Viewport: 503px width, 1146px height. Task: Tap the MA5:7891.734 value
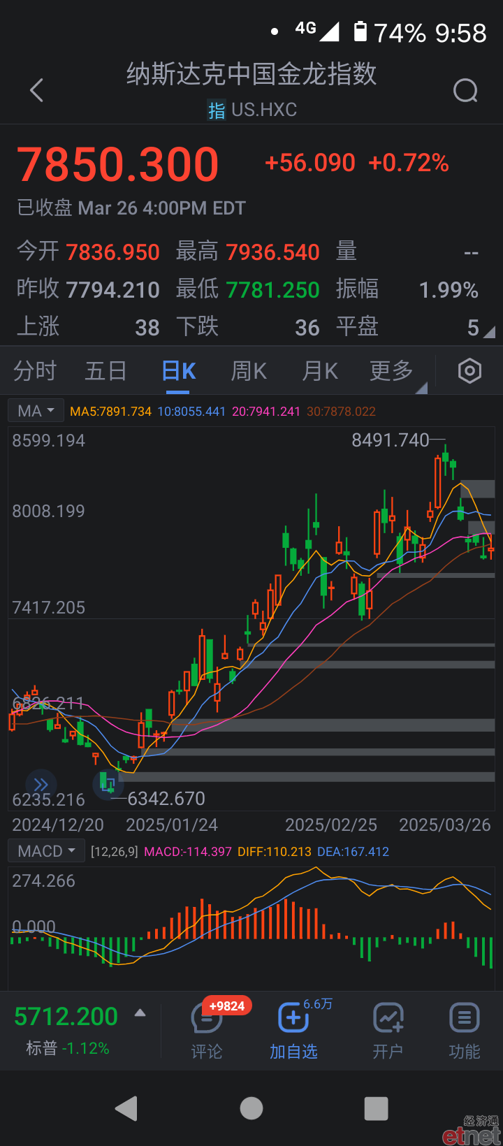111,412
